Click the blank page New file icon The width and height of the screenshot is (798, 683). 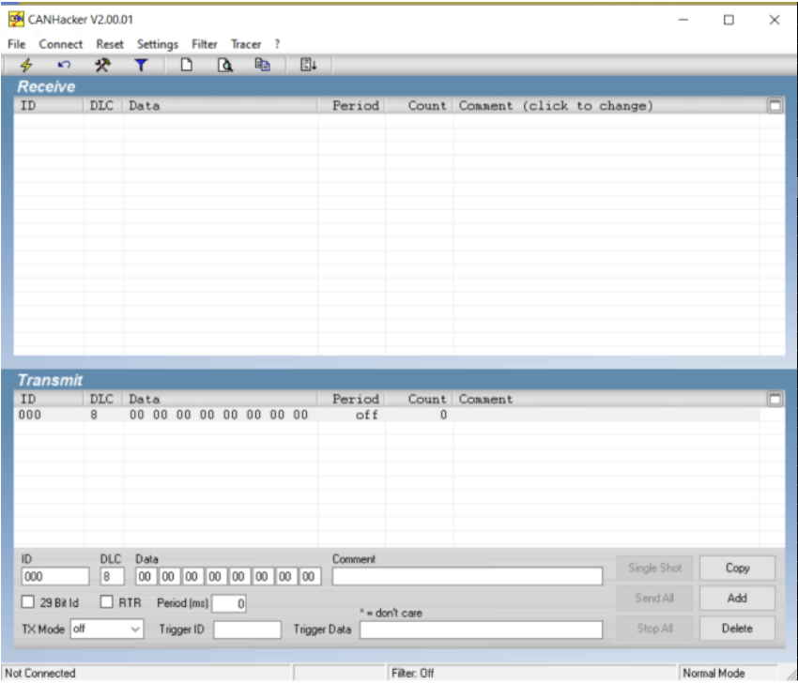(x=187, y=65)
